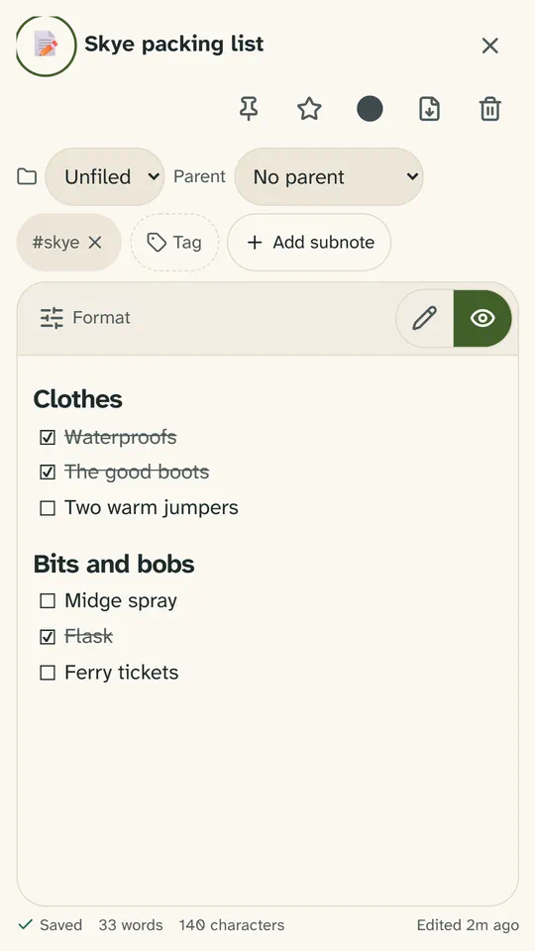
Task: Check the Two warm jumpers checkbox
Action: tap(48, 507)
